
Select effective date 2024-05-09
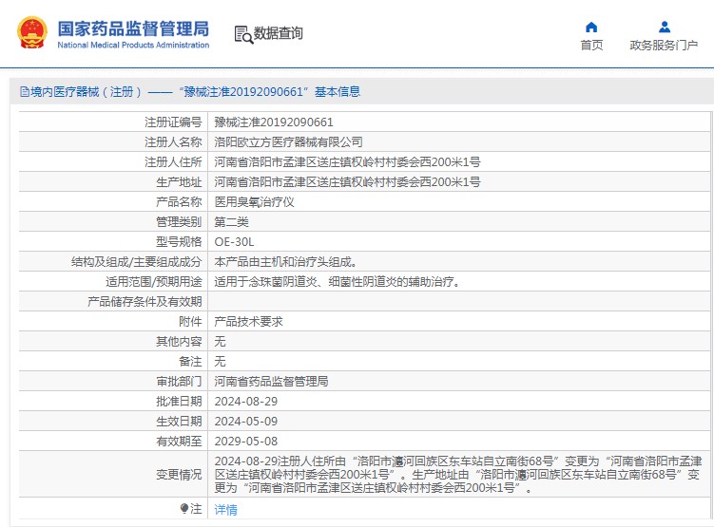pyautogui.click(x=246, y=422)
